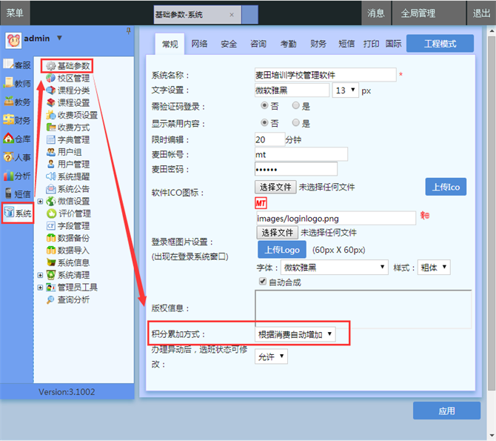The width and height of the screenshot is (496, 441).
Task: Switch to the 打印 tab
Action: coord(371,44)
